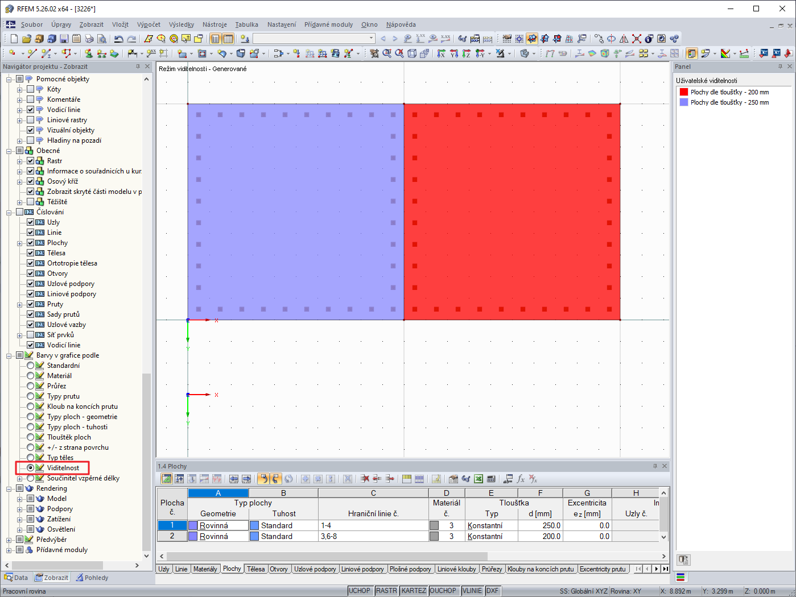Click the color scale display icon
796x597 pixels.
point(725,53)
